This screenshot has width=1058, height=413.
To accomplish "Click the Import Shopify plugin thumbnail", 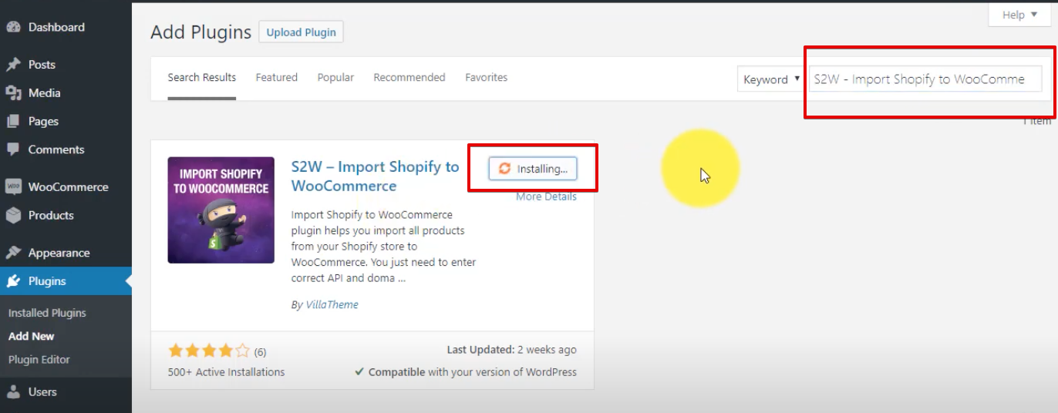I will coord(221,210).
